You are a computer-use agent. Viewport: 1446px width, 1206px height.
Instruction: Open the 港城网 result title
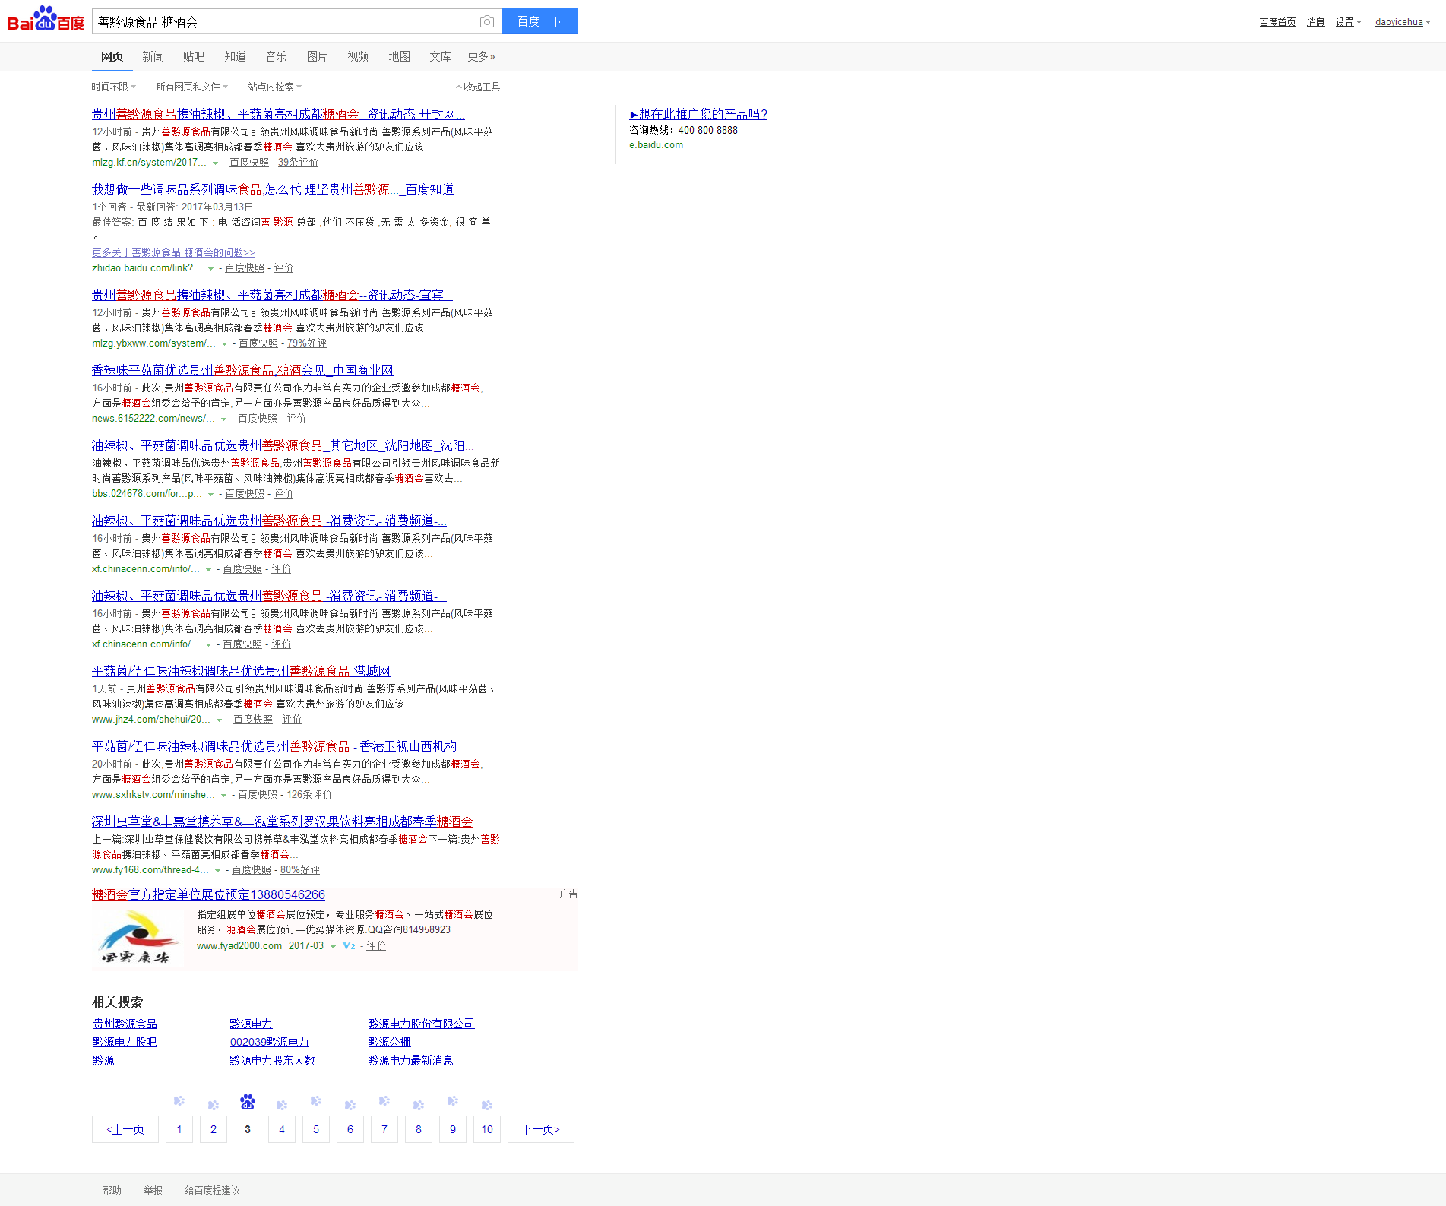[241, 671]
